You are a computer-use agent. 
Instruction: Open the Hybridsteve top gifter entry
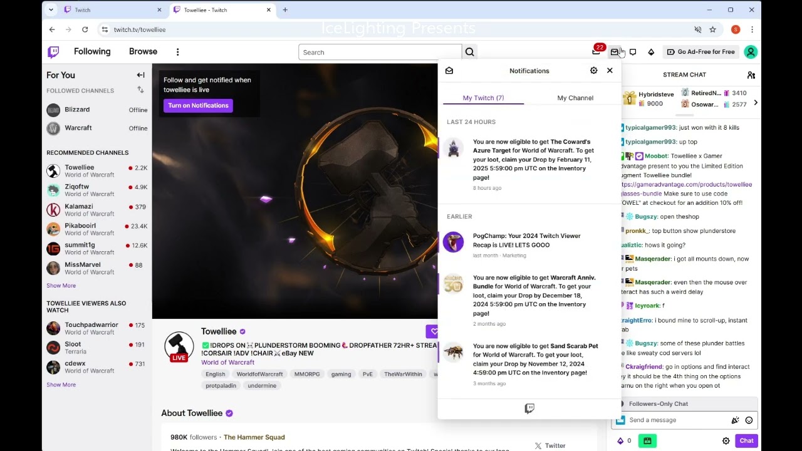tap(648, 99)
